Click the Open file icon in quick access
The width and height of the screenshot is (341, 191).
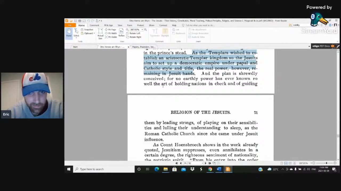click(71, 21)
